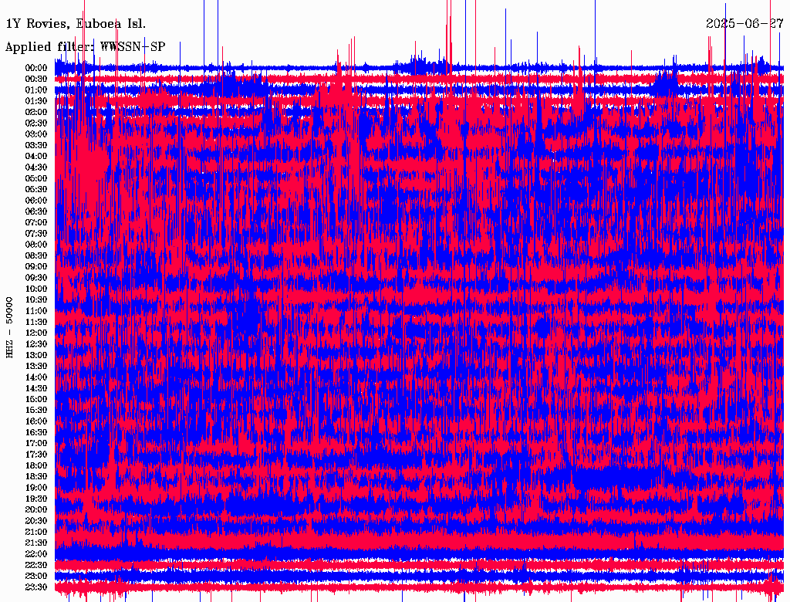Image resolution: width=790 pixels, height=602 pixels.
Task: Select the 03:00 time row label
Action: pos(36,134)
